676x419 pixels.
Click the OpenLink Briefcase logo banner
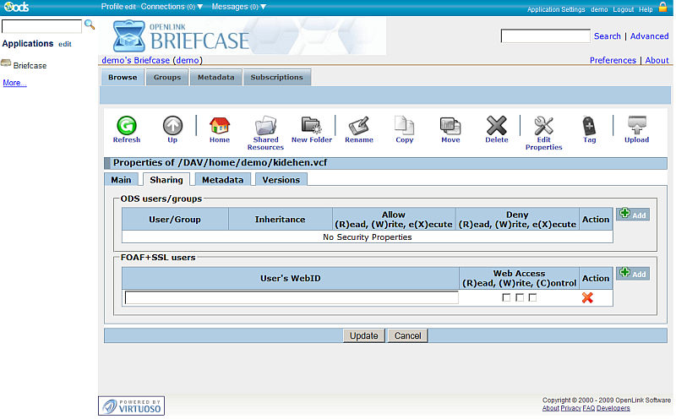coord(181,36)
